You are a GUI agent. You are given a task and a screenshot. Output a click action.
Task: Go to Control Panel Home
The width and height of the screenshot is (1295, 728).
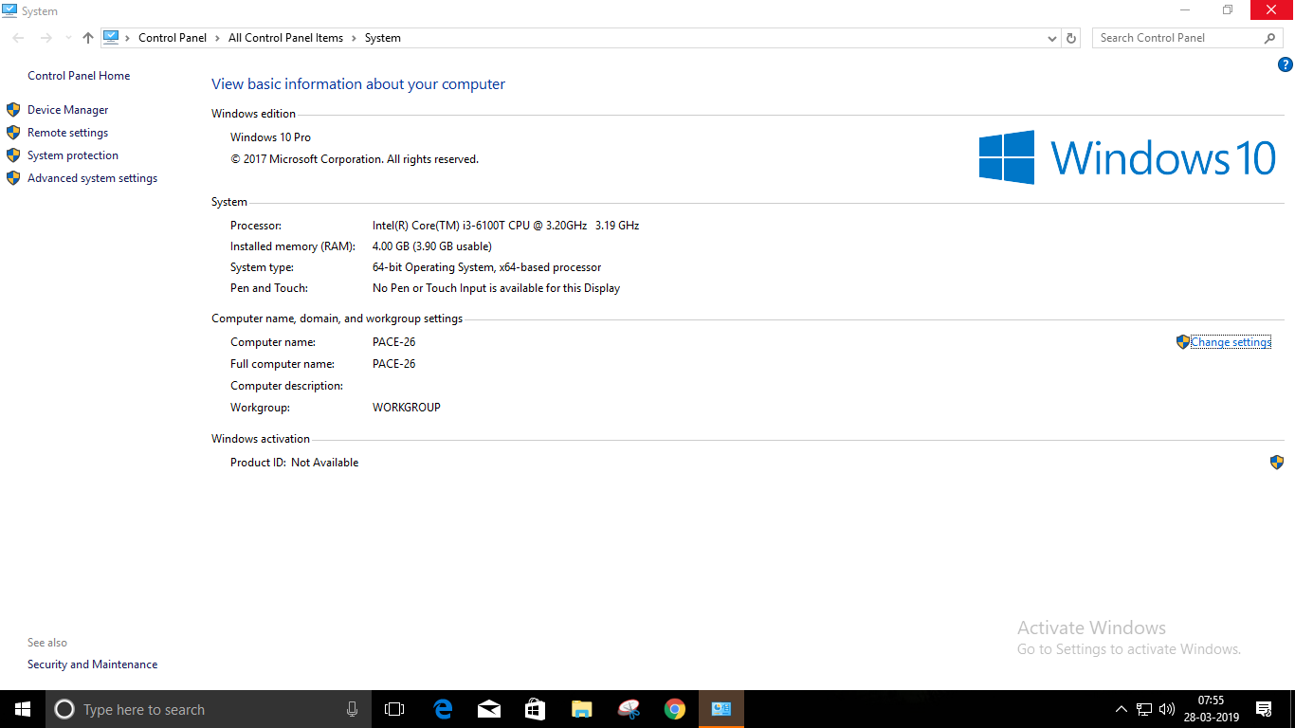(79, 76)
